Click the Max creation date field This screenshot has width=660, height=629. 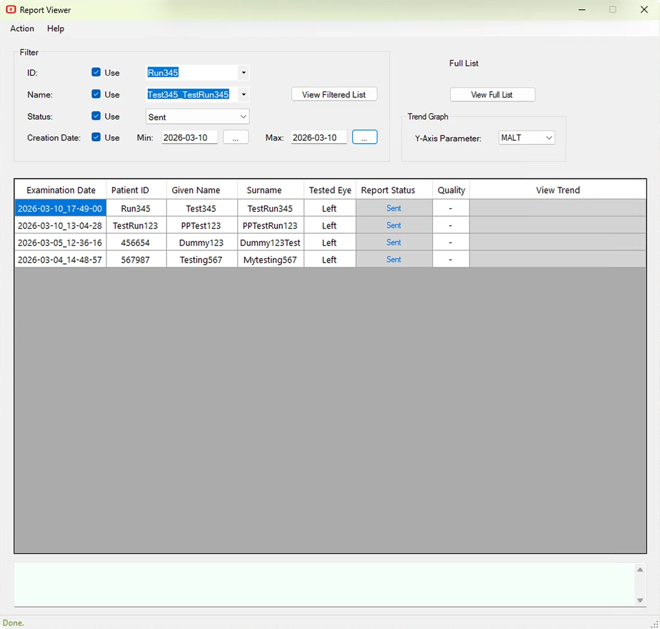tap(319, 138)
